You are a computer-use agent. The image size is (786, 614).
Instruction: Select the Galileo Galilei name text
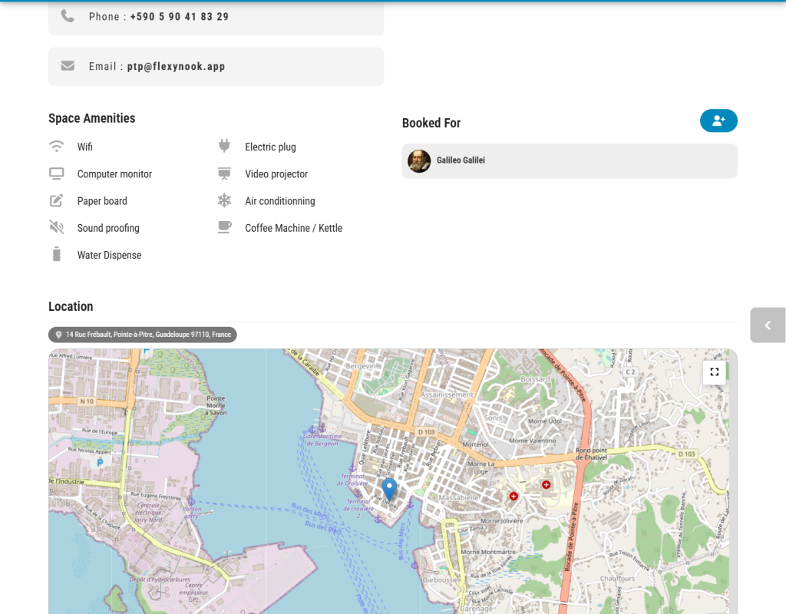click(461, 160)
